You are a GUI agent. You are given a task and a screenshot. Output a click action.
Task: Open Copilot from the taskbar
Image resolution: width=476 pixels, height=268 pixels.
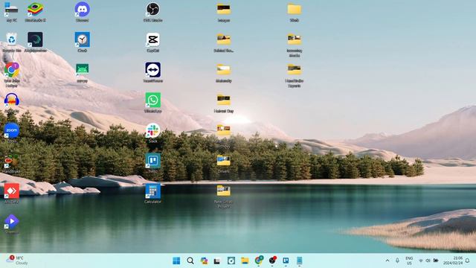[x=204, y=261]
